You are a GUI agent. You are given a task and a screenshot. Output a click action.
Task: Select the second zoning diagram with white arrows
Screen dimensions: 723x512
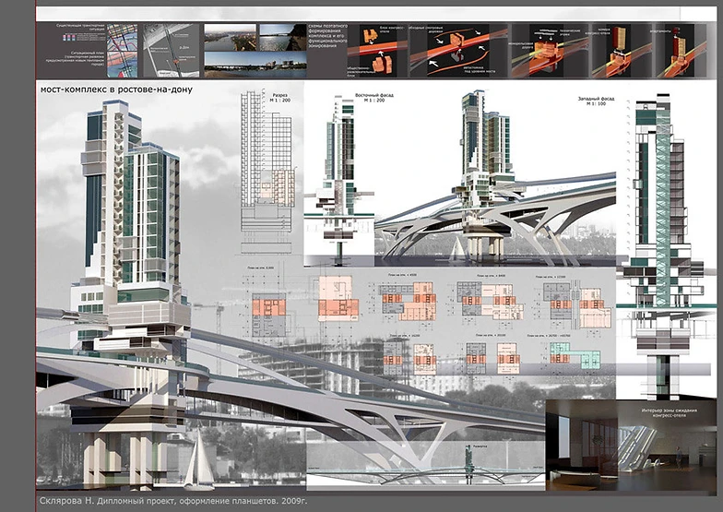coord(458,51)
